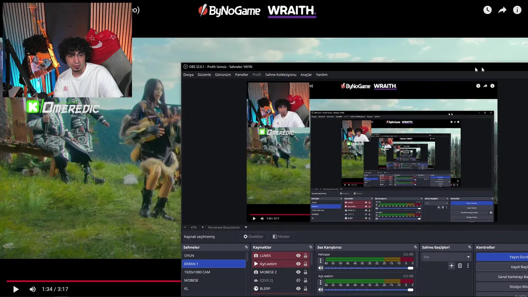
Task: Start the virtual camera (Sanal Kamerayı) button
Action: (502, 277)
